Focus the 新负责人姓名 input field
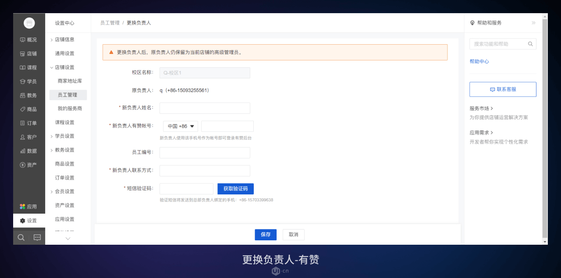 205,108
